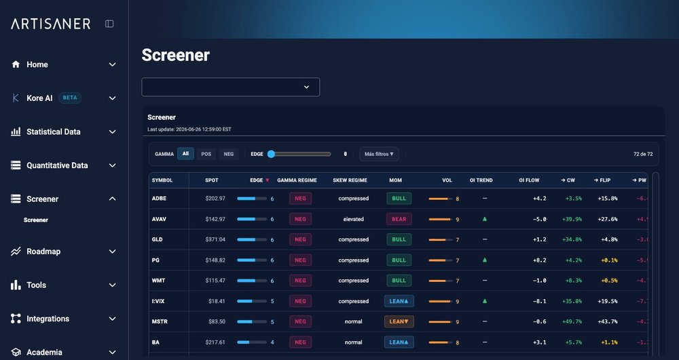Open the Statistical Data menu item
This screenshot has height=360, width=679.
pos(53,132)
